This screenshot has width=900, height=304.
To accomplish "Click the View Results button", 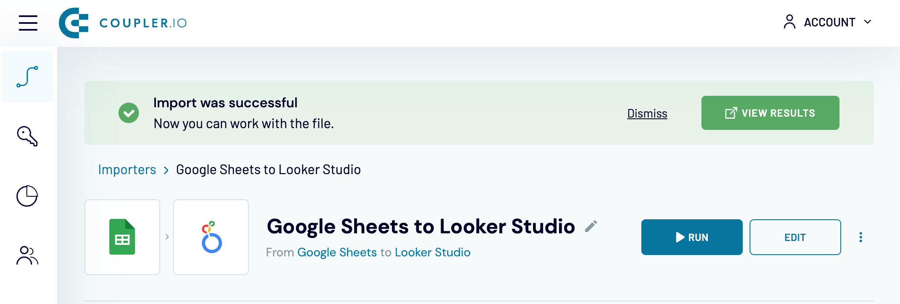I will coord(770,113).
